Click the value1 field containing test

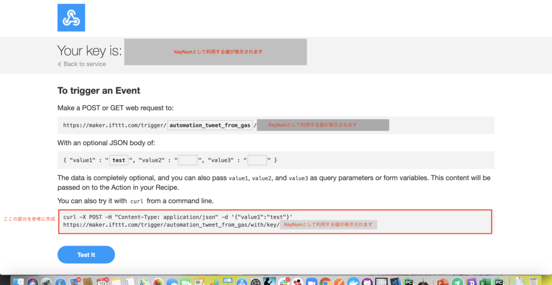[119, 160]
